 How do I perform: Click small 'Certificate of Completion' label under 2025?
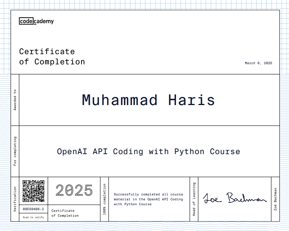(x=65, y=213)
